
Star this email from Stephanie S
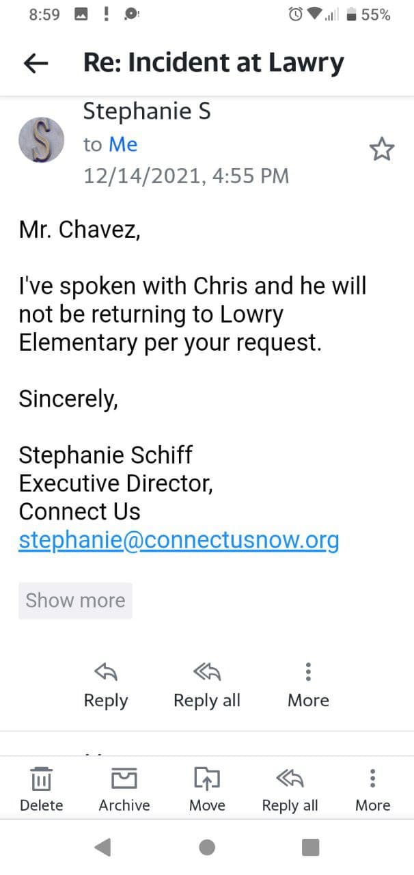(x=382, y=149)
